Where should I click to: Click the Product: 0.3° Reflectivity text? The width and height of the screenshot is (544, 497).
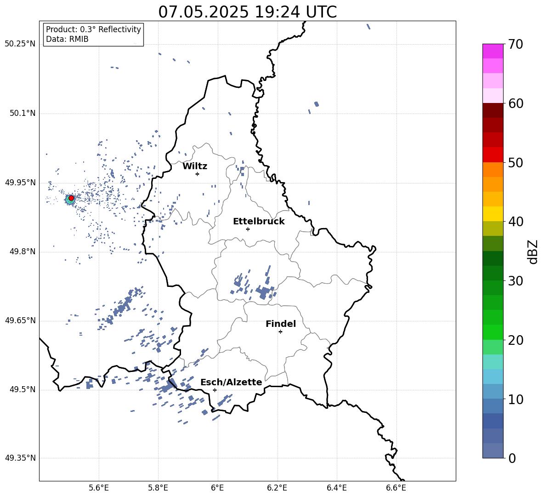[93, 29]
